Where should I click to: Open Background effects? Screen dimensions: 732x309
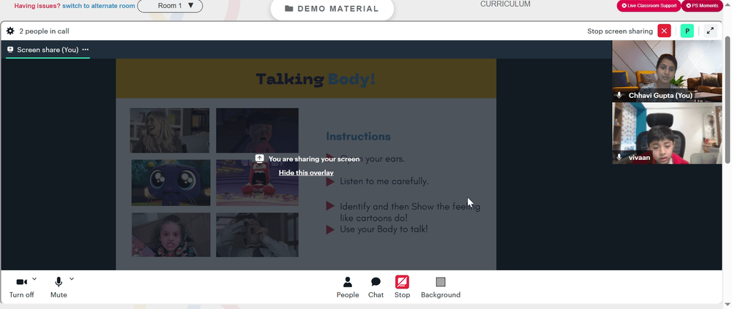click(x=441, y=288)
